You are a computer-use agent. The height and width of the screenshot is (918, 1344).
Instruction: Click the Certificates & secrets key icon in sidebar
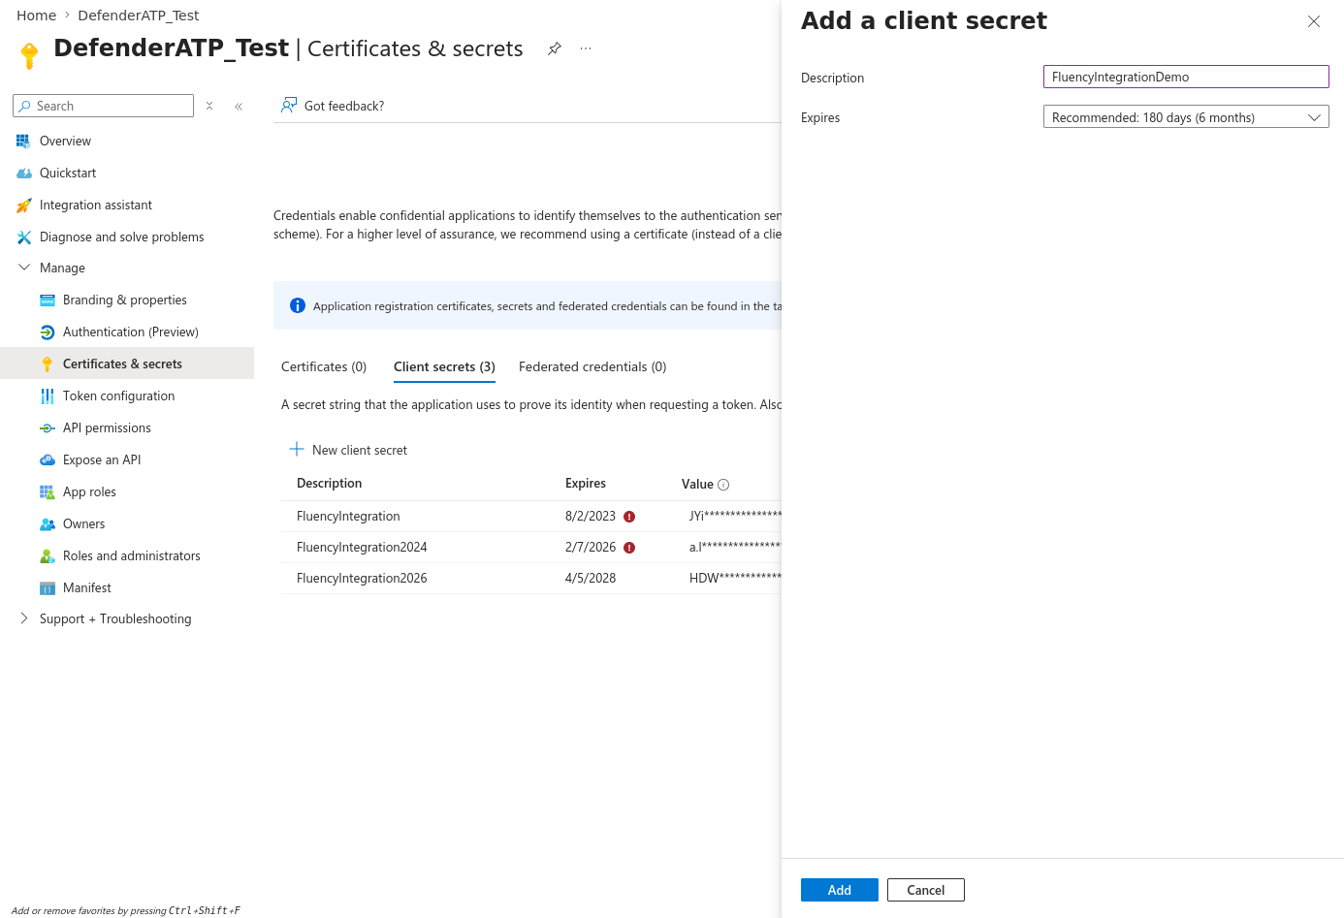coord(47,364)
